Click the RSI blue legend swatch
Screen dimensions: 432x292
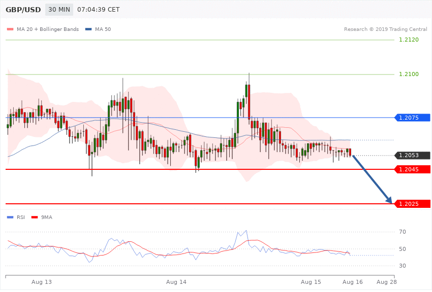pos(10,217)
